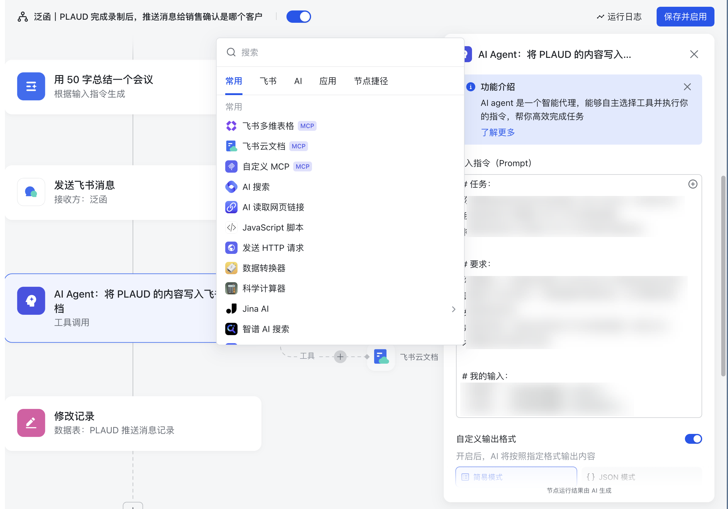Click the 数据转换器 icon
Viewport: 728px width, 509px height.
(x=231, y=268)
